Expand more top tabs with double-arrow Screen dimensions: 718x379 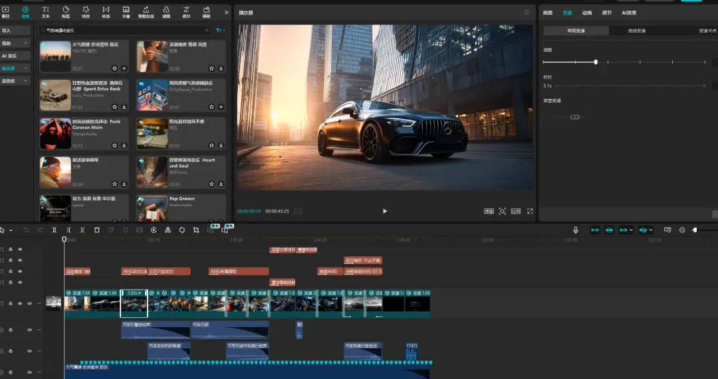226,13
